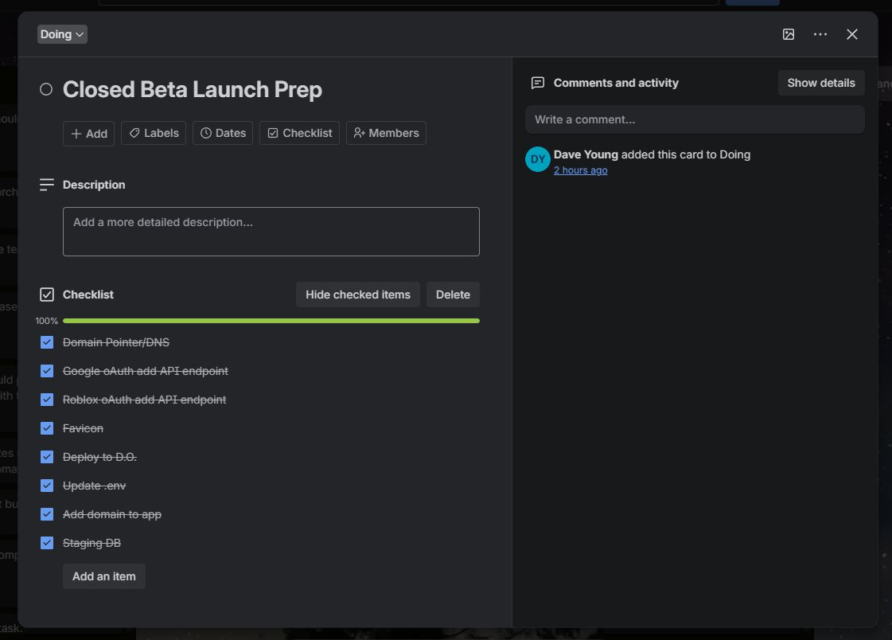Open the Dates button
This screenshot has width=892, height=640.
click(x=223, y=133)
